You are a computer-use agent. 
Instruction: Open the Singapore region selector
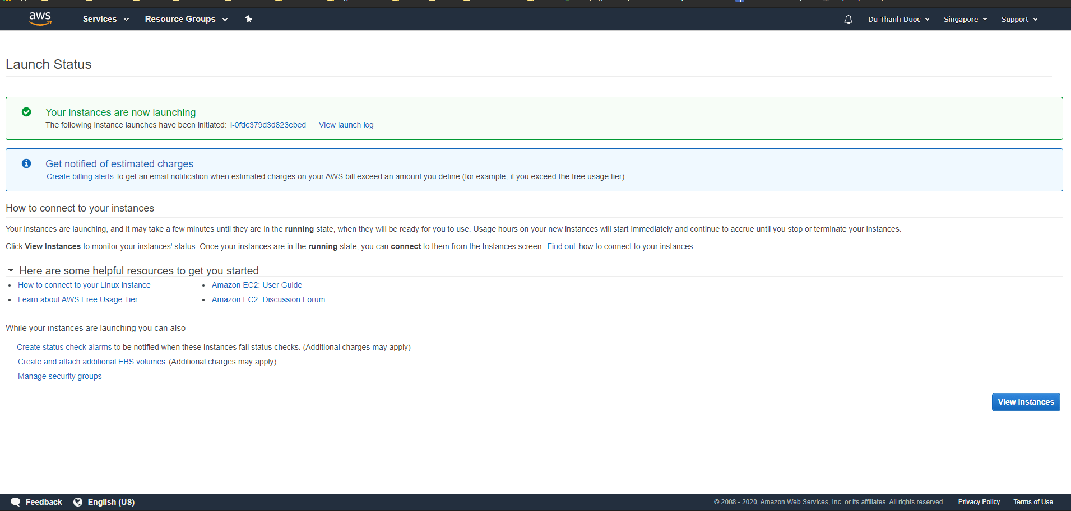click(965, 20)
